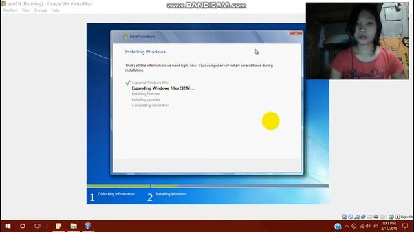Switch to VirtualBox via taskbar cube icon
The width and height of the screenshot is (414, 232).
click(88, 226)
